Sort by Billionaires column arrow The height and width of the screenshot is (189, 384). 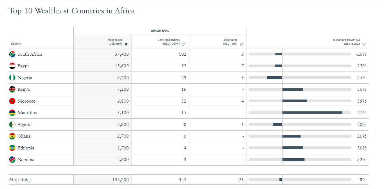coord(241,44)
